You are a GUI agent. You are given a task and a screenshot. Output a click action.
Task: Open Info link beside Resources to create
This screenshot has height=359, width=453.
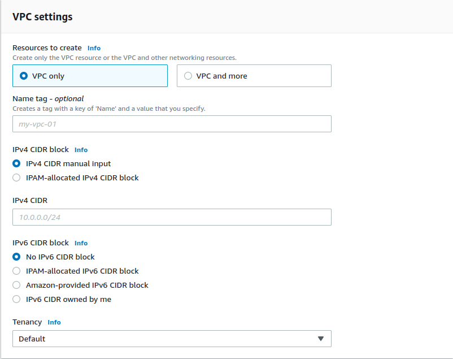[94, 48]
